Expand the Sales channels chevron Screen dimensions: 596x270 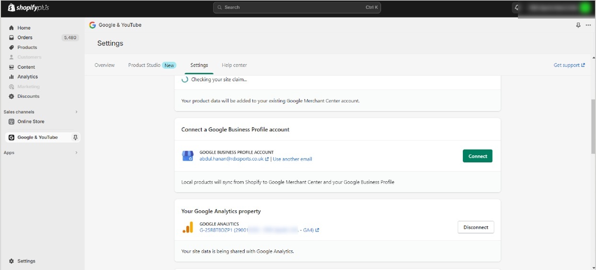(76, 112)
